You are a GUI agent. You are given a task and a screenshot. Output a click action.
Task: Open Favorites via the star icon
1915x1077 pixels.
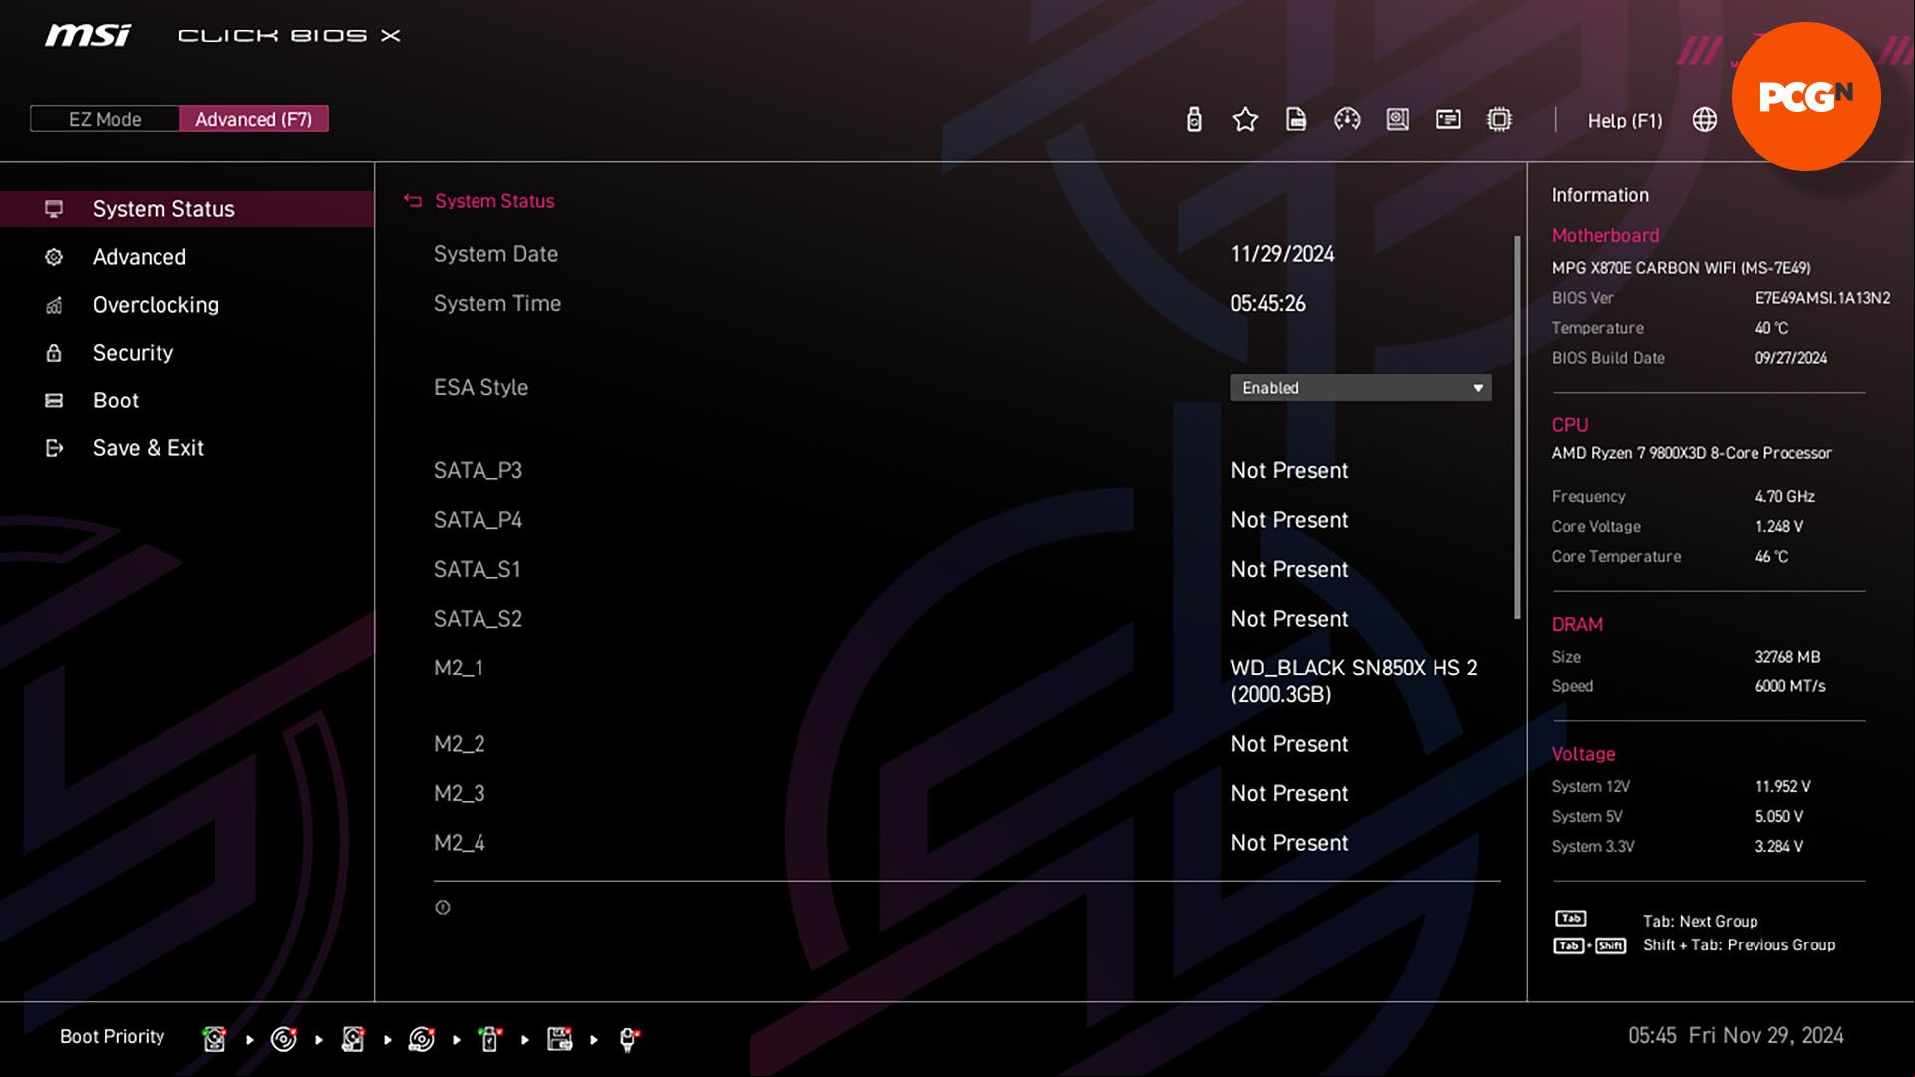pos(1245,120)
